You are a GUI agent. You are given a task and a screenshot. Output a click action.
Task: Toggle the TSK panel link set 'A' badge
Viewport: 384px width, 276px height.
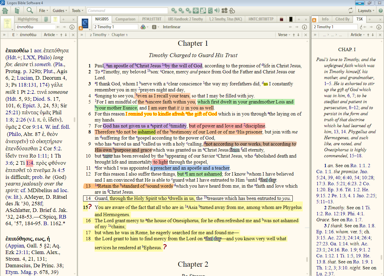(314, 20)
